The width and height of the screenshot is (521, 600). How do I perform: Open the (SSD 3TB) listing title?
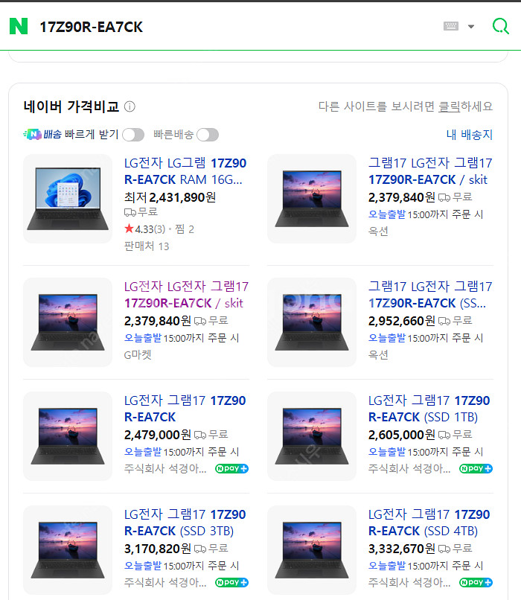pyautogui.click(x=185, y=523)
